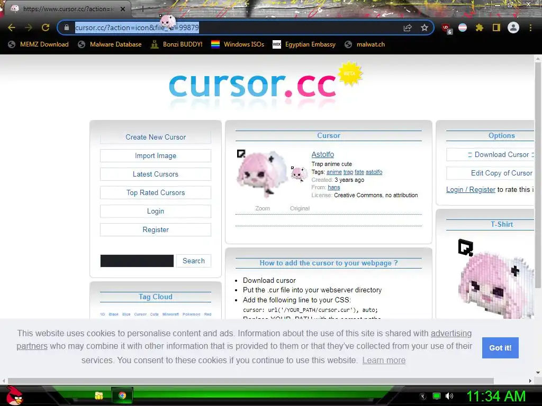Click the Cute tag in Tag Cloud
Image resolution: width=542 pixels, height=406 pixels.
point(154,314)
